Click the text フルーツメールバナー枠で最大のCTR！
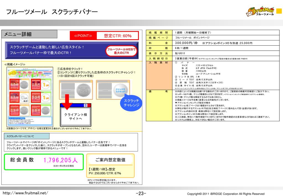 pyautogui.click(x=41, y=53)
